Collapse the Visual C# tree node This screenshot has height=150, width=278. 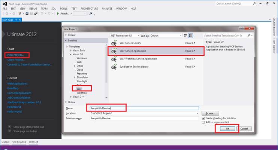click(71, 54)
